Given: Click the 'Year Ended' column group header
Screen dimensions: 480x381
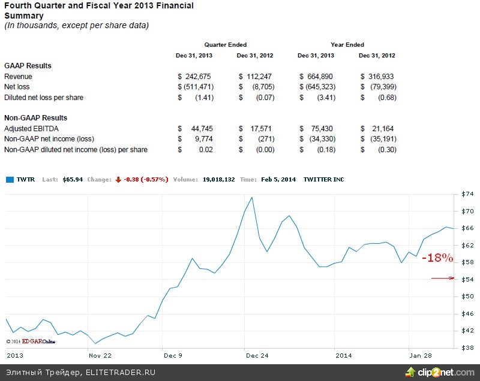Looking at the screenshot, I should [347, 44].
